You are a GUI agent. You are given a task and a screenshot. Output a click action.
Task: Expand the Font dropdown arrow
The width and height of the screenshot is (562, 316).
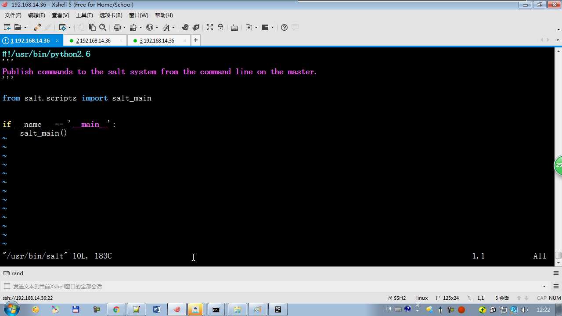(x=173, y=27)
